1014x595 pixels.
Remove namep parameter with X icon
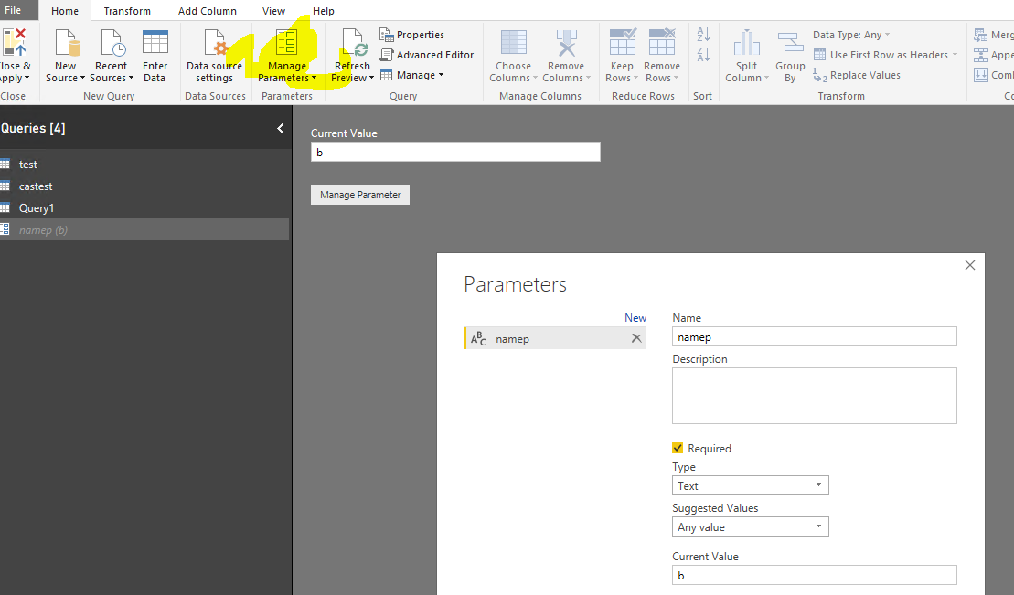[x=636, y=338]
